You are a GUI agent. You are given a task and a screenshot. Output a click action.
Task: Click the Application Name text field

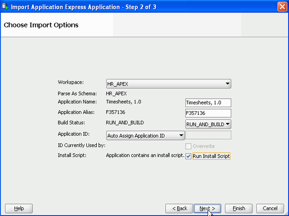(208, 103)
